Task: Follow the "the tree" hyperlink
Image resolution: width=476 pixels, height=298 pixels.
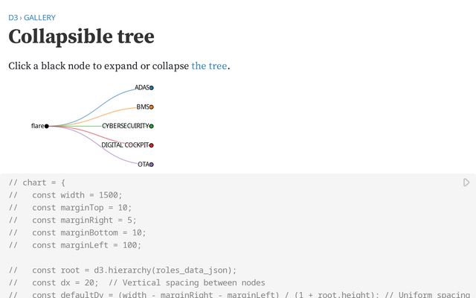Action: (209, 66)
